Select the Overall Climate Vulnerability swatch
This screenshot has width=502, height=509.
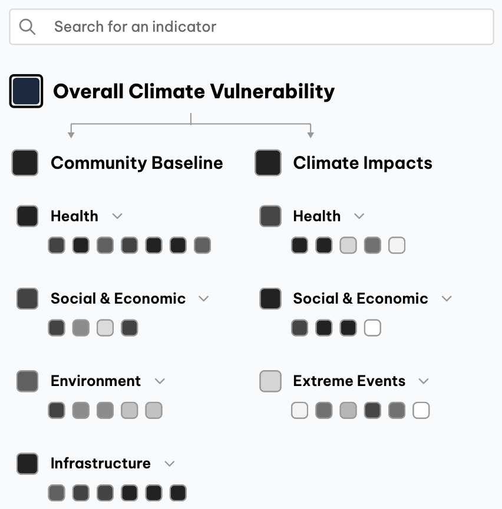point(26,91)
